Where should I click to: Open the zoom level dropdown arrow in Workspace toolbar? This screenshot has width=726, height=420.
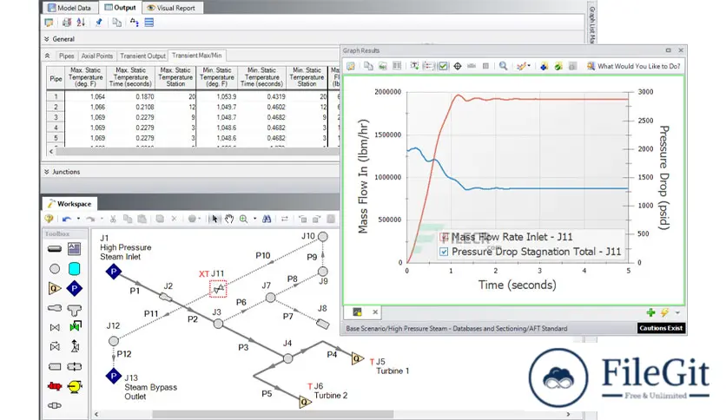tap(254, 219)
